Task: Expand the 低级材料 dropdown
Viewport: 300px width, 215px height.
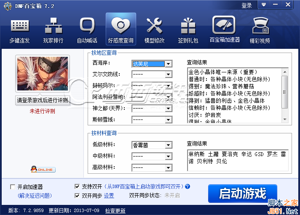Action: click(x=169, y=145)
